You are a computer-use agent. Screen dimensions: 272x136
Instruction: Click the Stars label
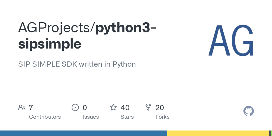coord(127,117)
